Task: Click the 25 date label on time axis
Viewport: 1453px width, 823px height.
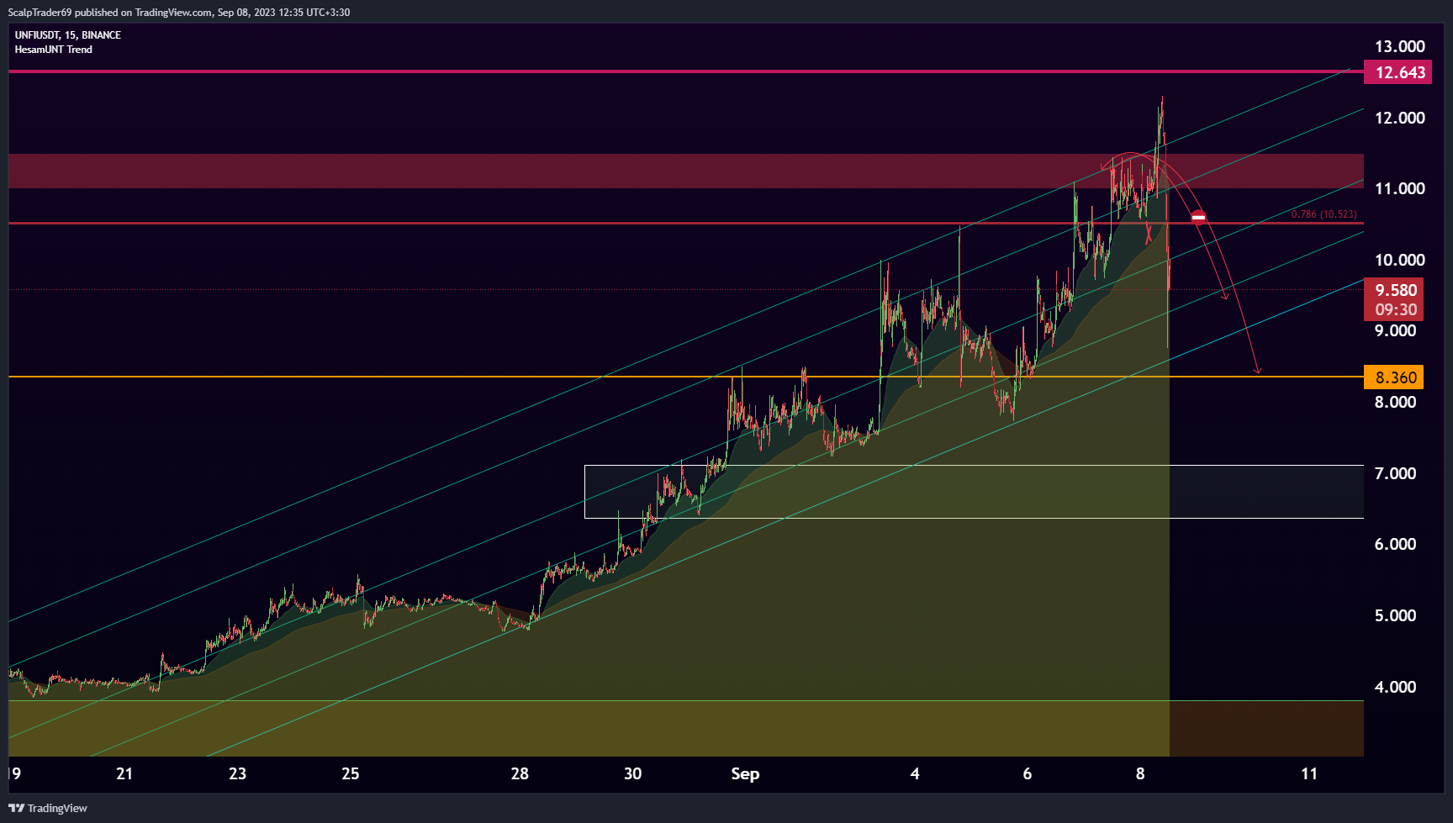Action: click(351, 773)
